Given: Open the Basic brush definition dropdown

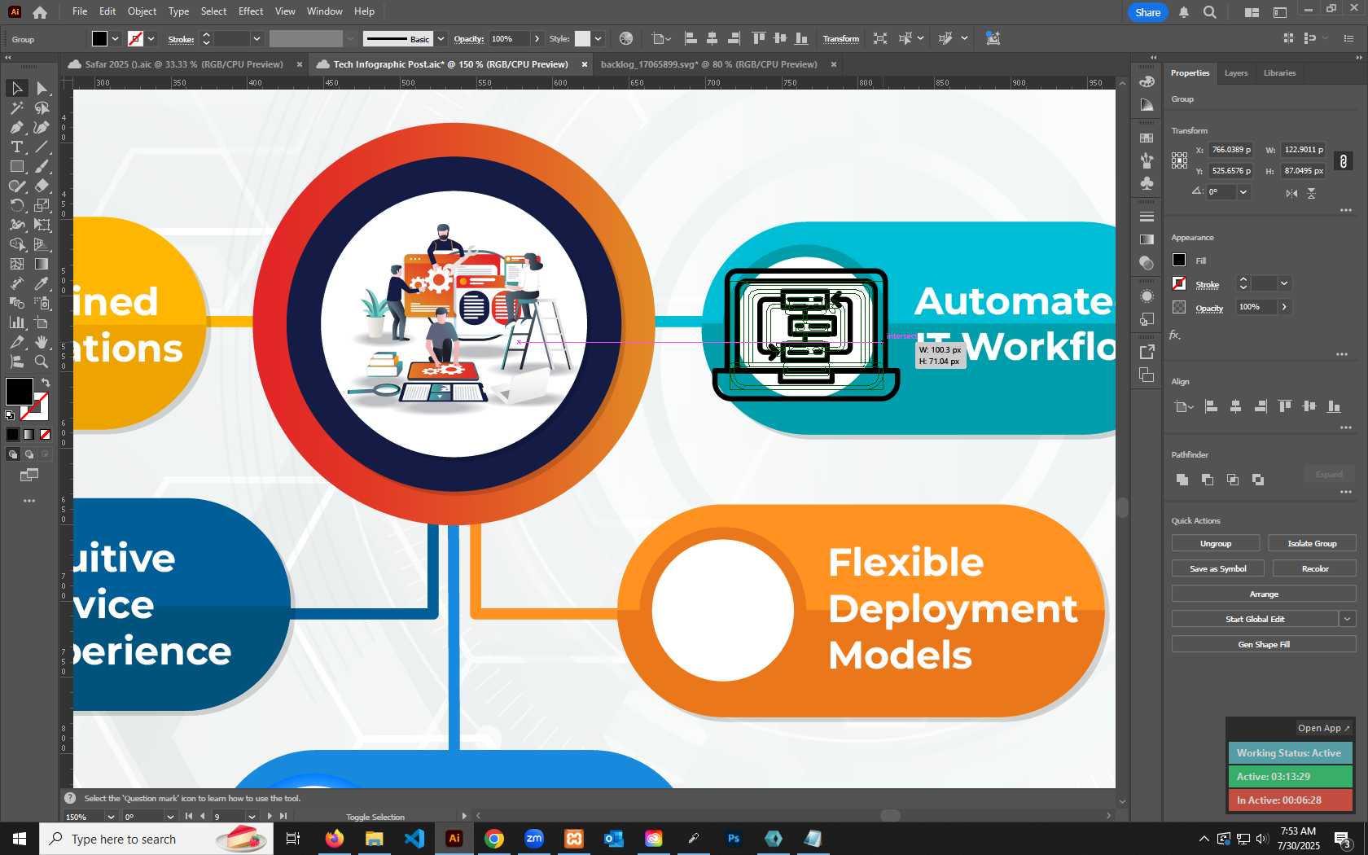Looking at the screenshot, I should 441,38.
